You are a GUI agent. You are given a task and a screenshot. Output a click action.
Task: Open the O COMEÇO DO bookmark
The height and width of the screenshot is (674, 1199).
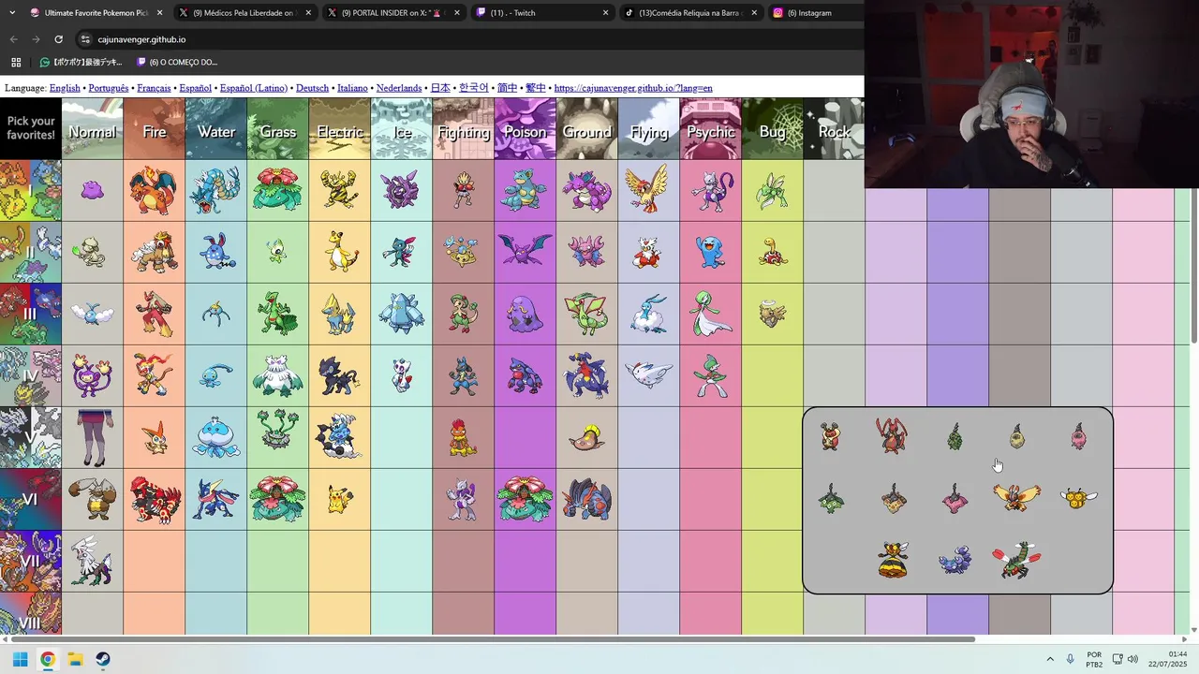(x=177, y=62)
